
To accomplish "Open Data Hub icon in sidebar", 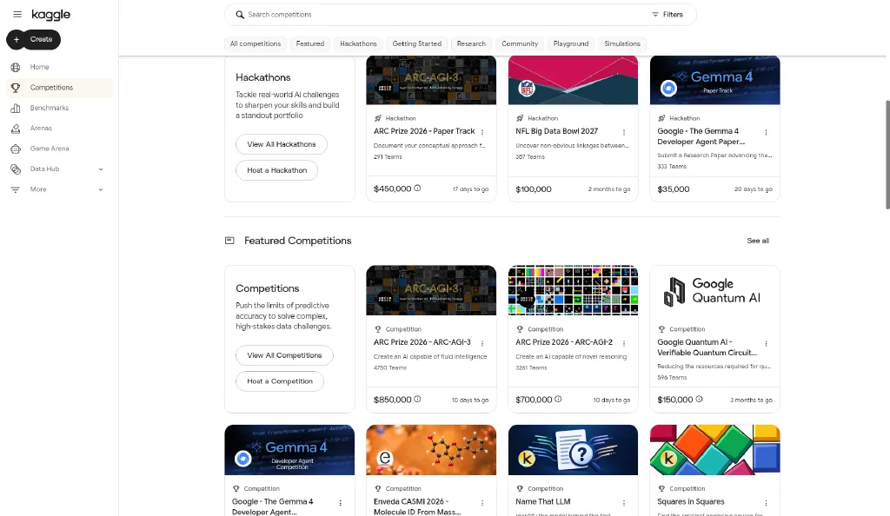I will point(16,169).
